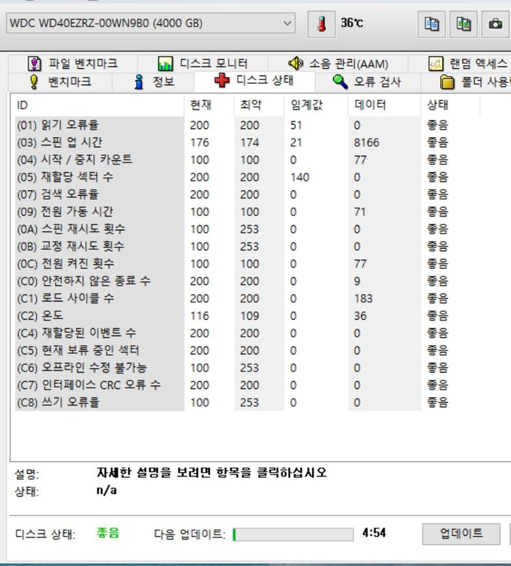
Task: Click the light bulb 벤치마크 icon
Action: pos(33,82)
